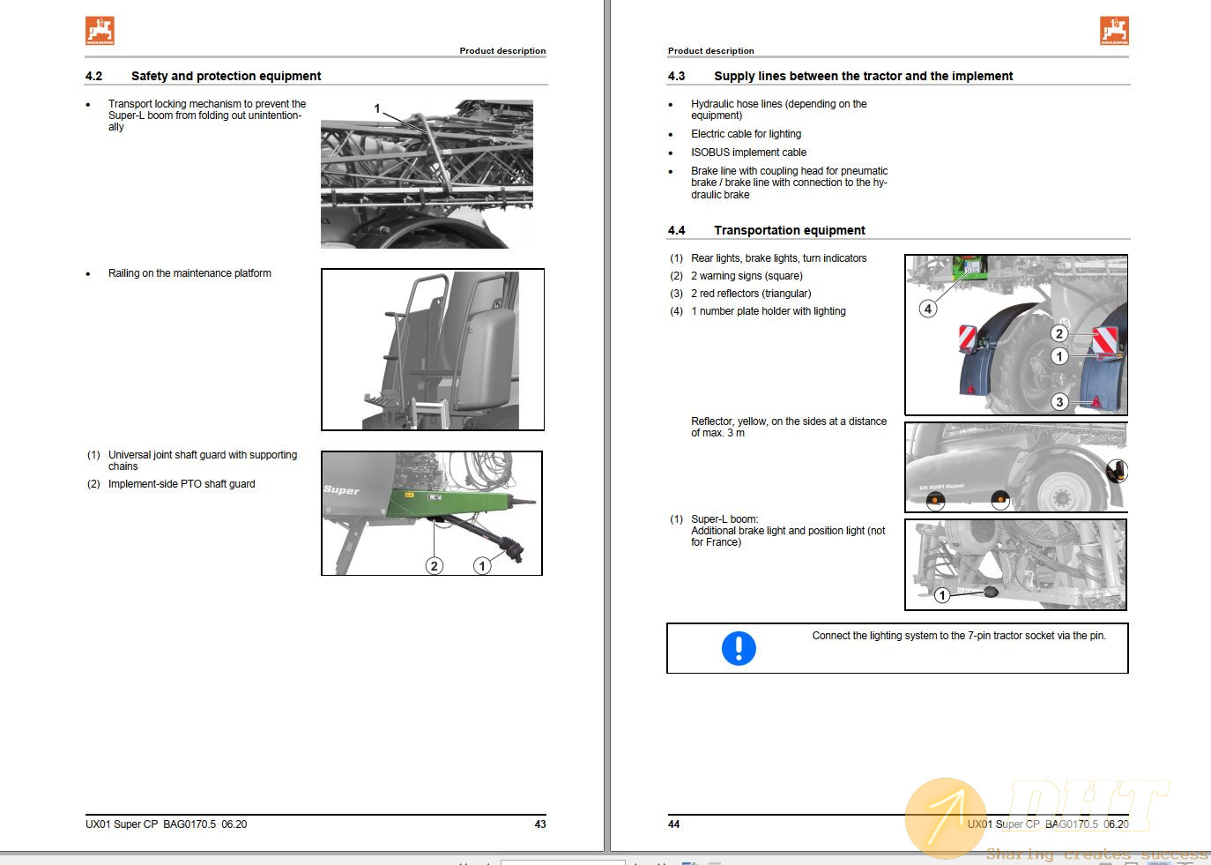Click heading "Safety and protection equipment"

[226, 76]
